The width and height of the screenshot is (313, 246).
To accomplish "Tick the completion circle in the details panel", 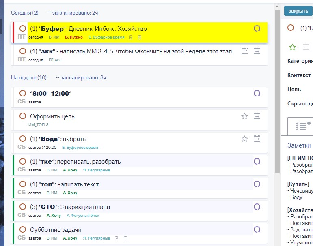I will (291, 28).
